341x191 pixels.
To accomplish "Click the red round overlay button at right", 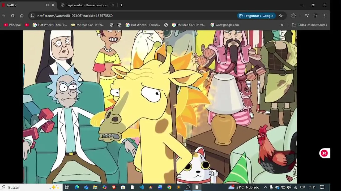I will click(324, 153).
